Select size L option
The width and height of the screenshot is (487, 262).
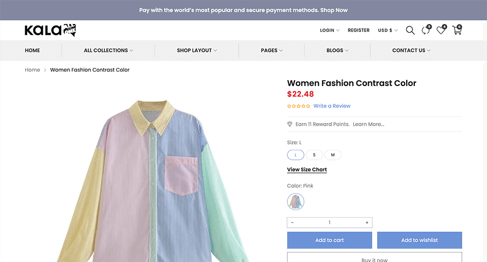click(x=295, y=155)
